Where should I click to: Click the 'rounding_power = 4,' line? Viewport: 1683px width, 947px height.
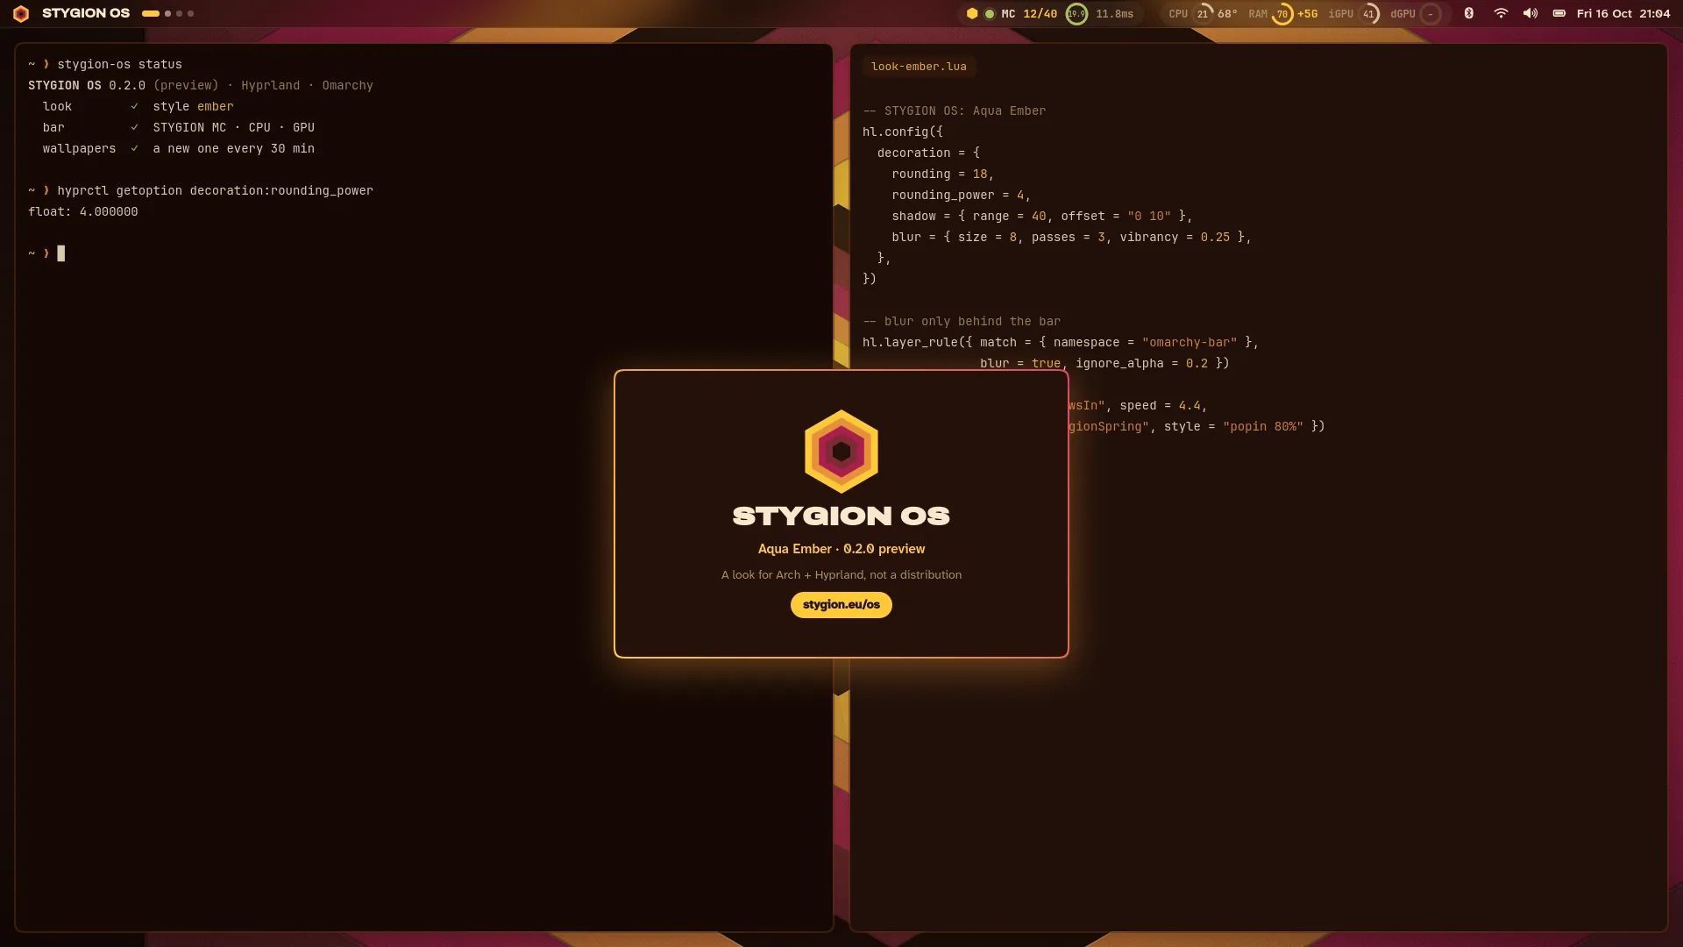[962, 195]
